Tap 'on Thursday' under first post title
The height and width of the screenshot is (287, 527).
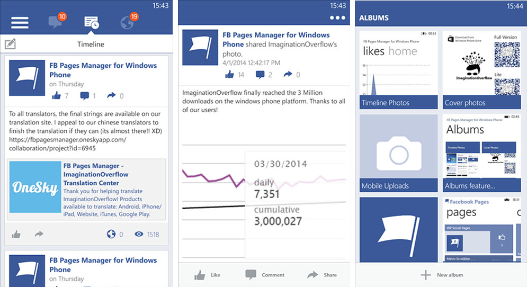(x=67, y=84)
